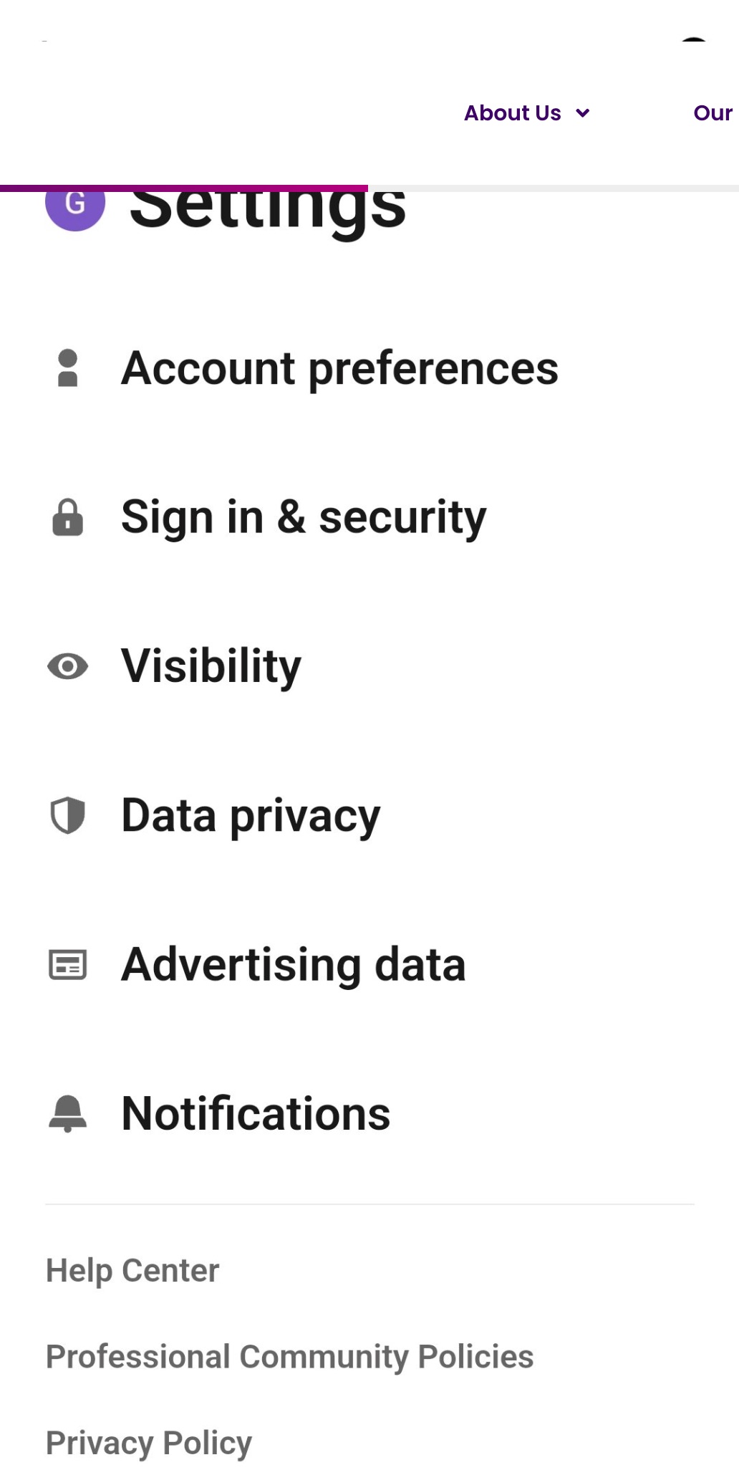Viewport: 739px width, 1470px height.
Task: Click the person icon beside Account preferences
Action: tap(67, 368)
